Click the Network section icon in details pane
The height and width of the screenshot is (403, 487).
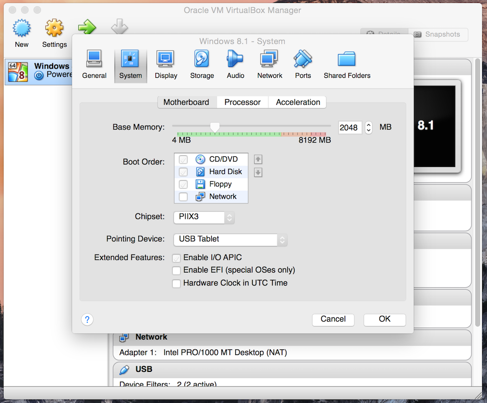point(124,337)
